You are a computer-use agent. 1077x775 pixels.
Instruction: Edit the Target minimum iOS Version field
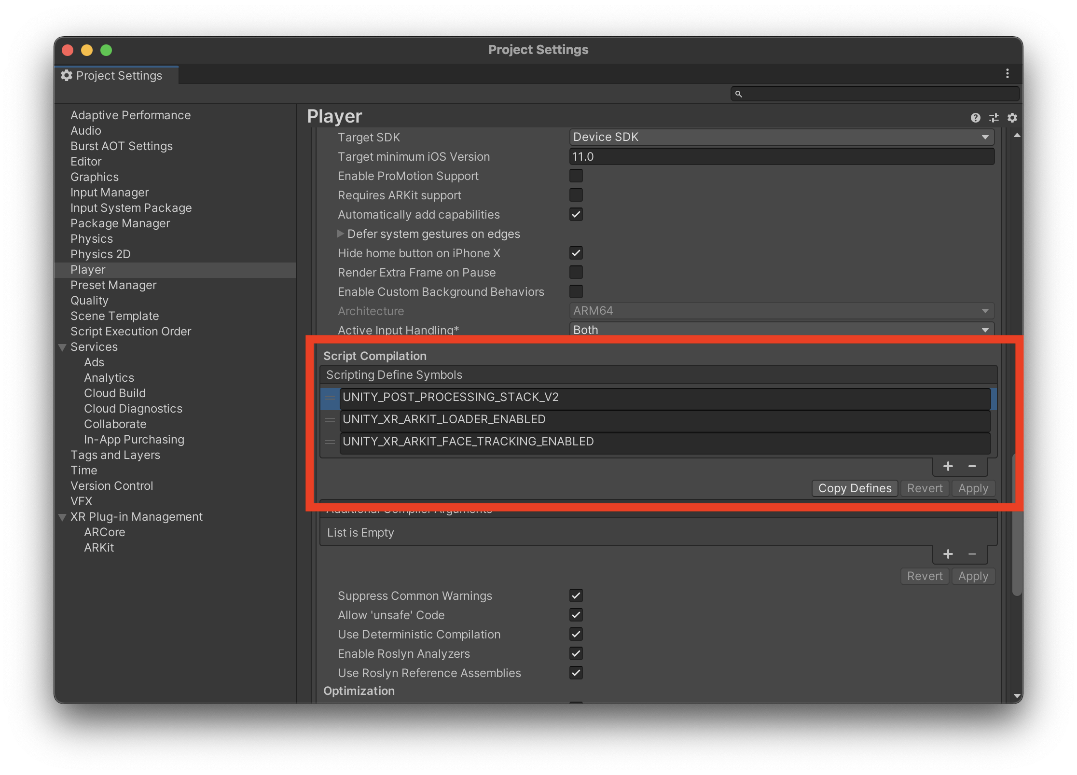click(x=782, y=156)
